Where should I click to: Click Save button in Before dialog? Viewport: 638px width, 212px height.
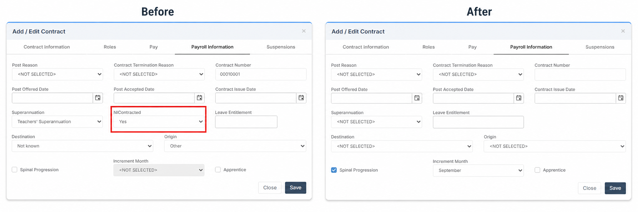[296, 188]
